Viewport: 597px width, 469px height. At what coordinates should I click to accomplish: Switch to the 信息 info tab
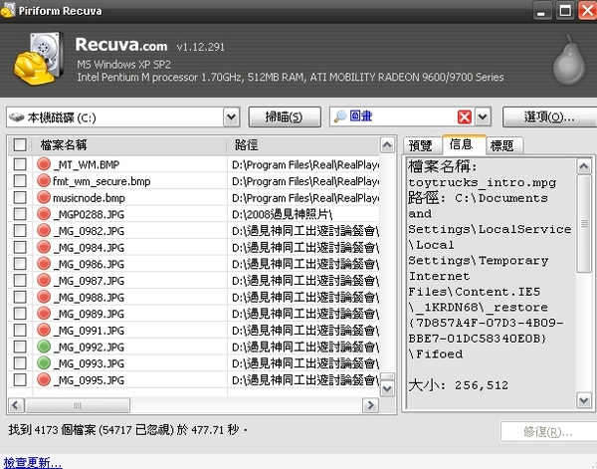tap(464, 144)
